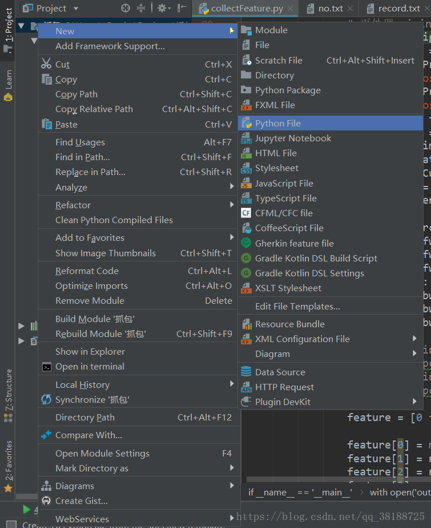Click the Gradle Kotlin DSL Build Script icon

point(246,258)
